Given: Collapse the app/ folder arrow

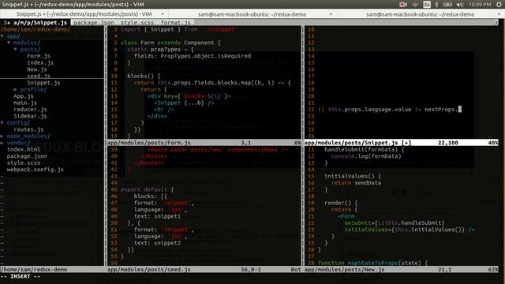Looking at the screenshot, I should (2, 36).
